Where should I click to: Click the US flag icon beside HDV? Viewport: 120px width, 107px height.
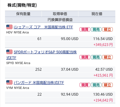pyautogui.click(x=9, y=27)
